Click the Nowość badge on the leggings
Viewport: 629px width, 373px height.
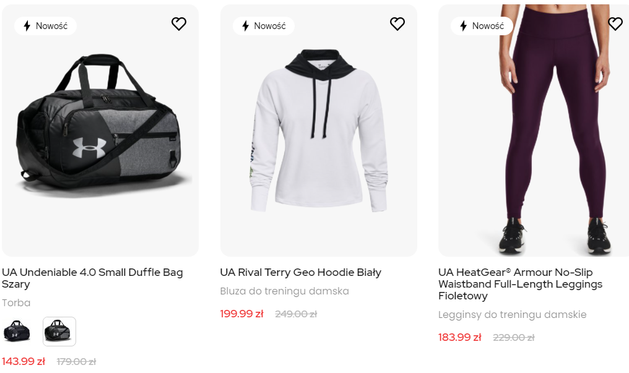click(482, 26)
